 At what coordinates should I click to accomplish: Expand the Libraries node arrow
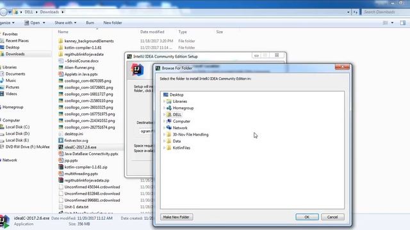point(164,102)
